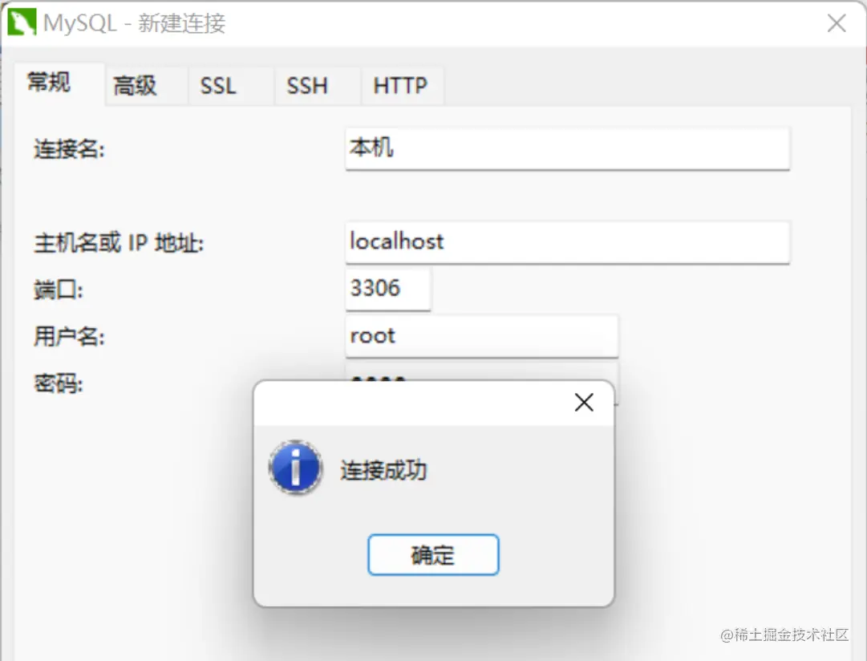This screenshot has width=867, height=661.
Task: Click the 用户名 label
Action: 69,336
